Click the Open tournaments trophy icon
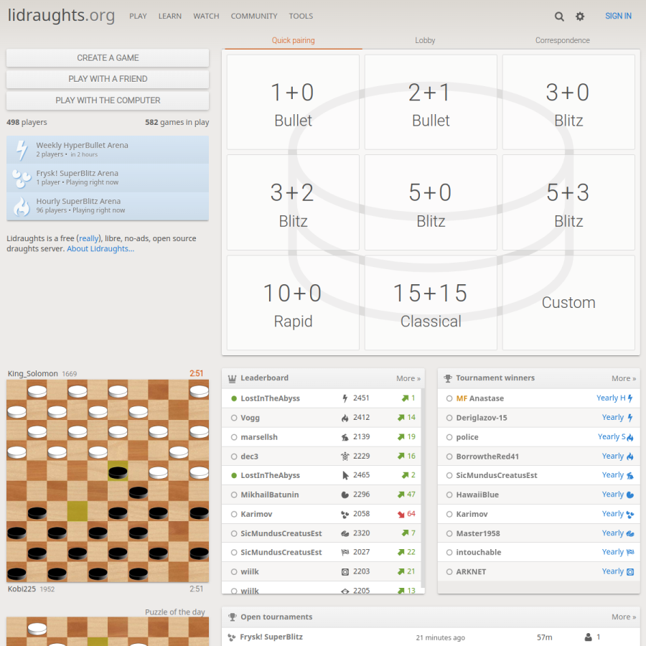The image size is (646, 646). (232, 617)
